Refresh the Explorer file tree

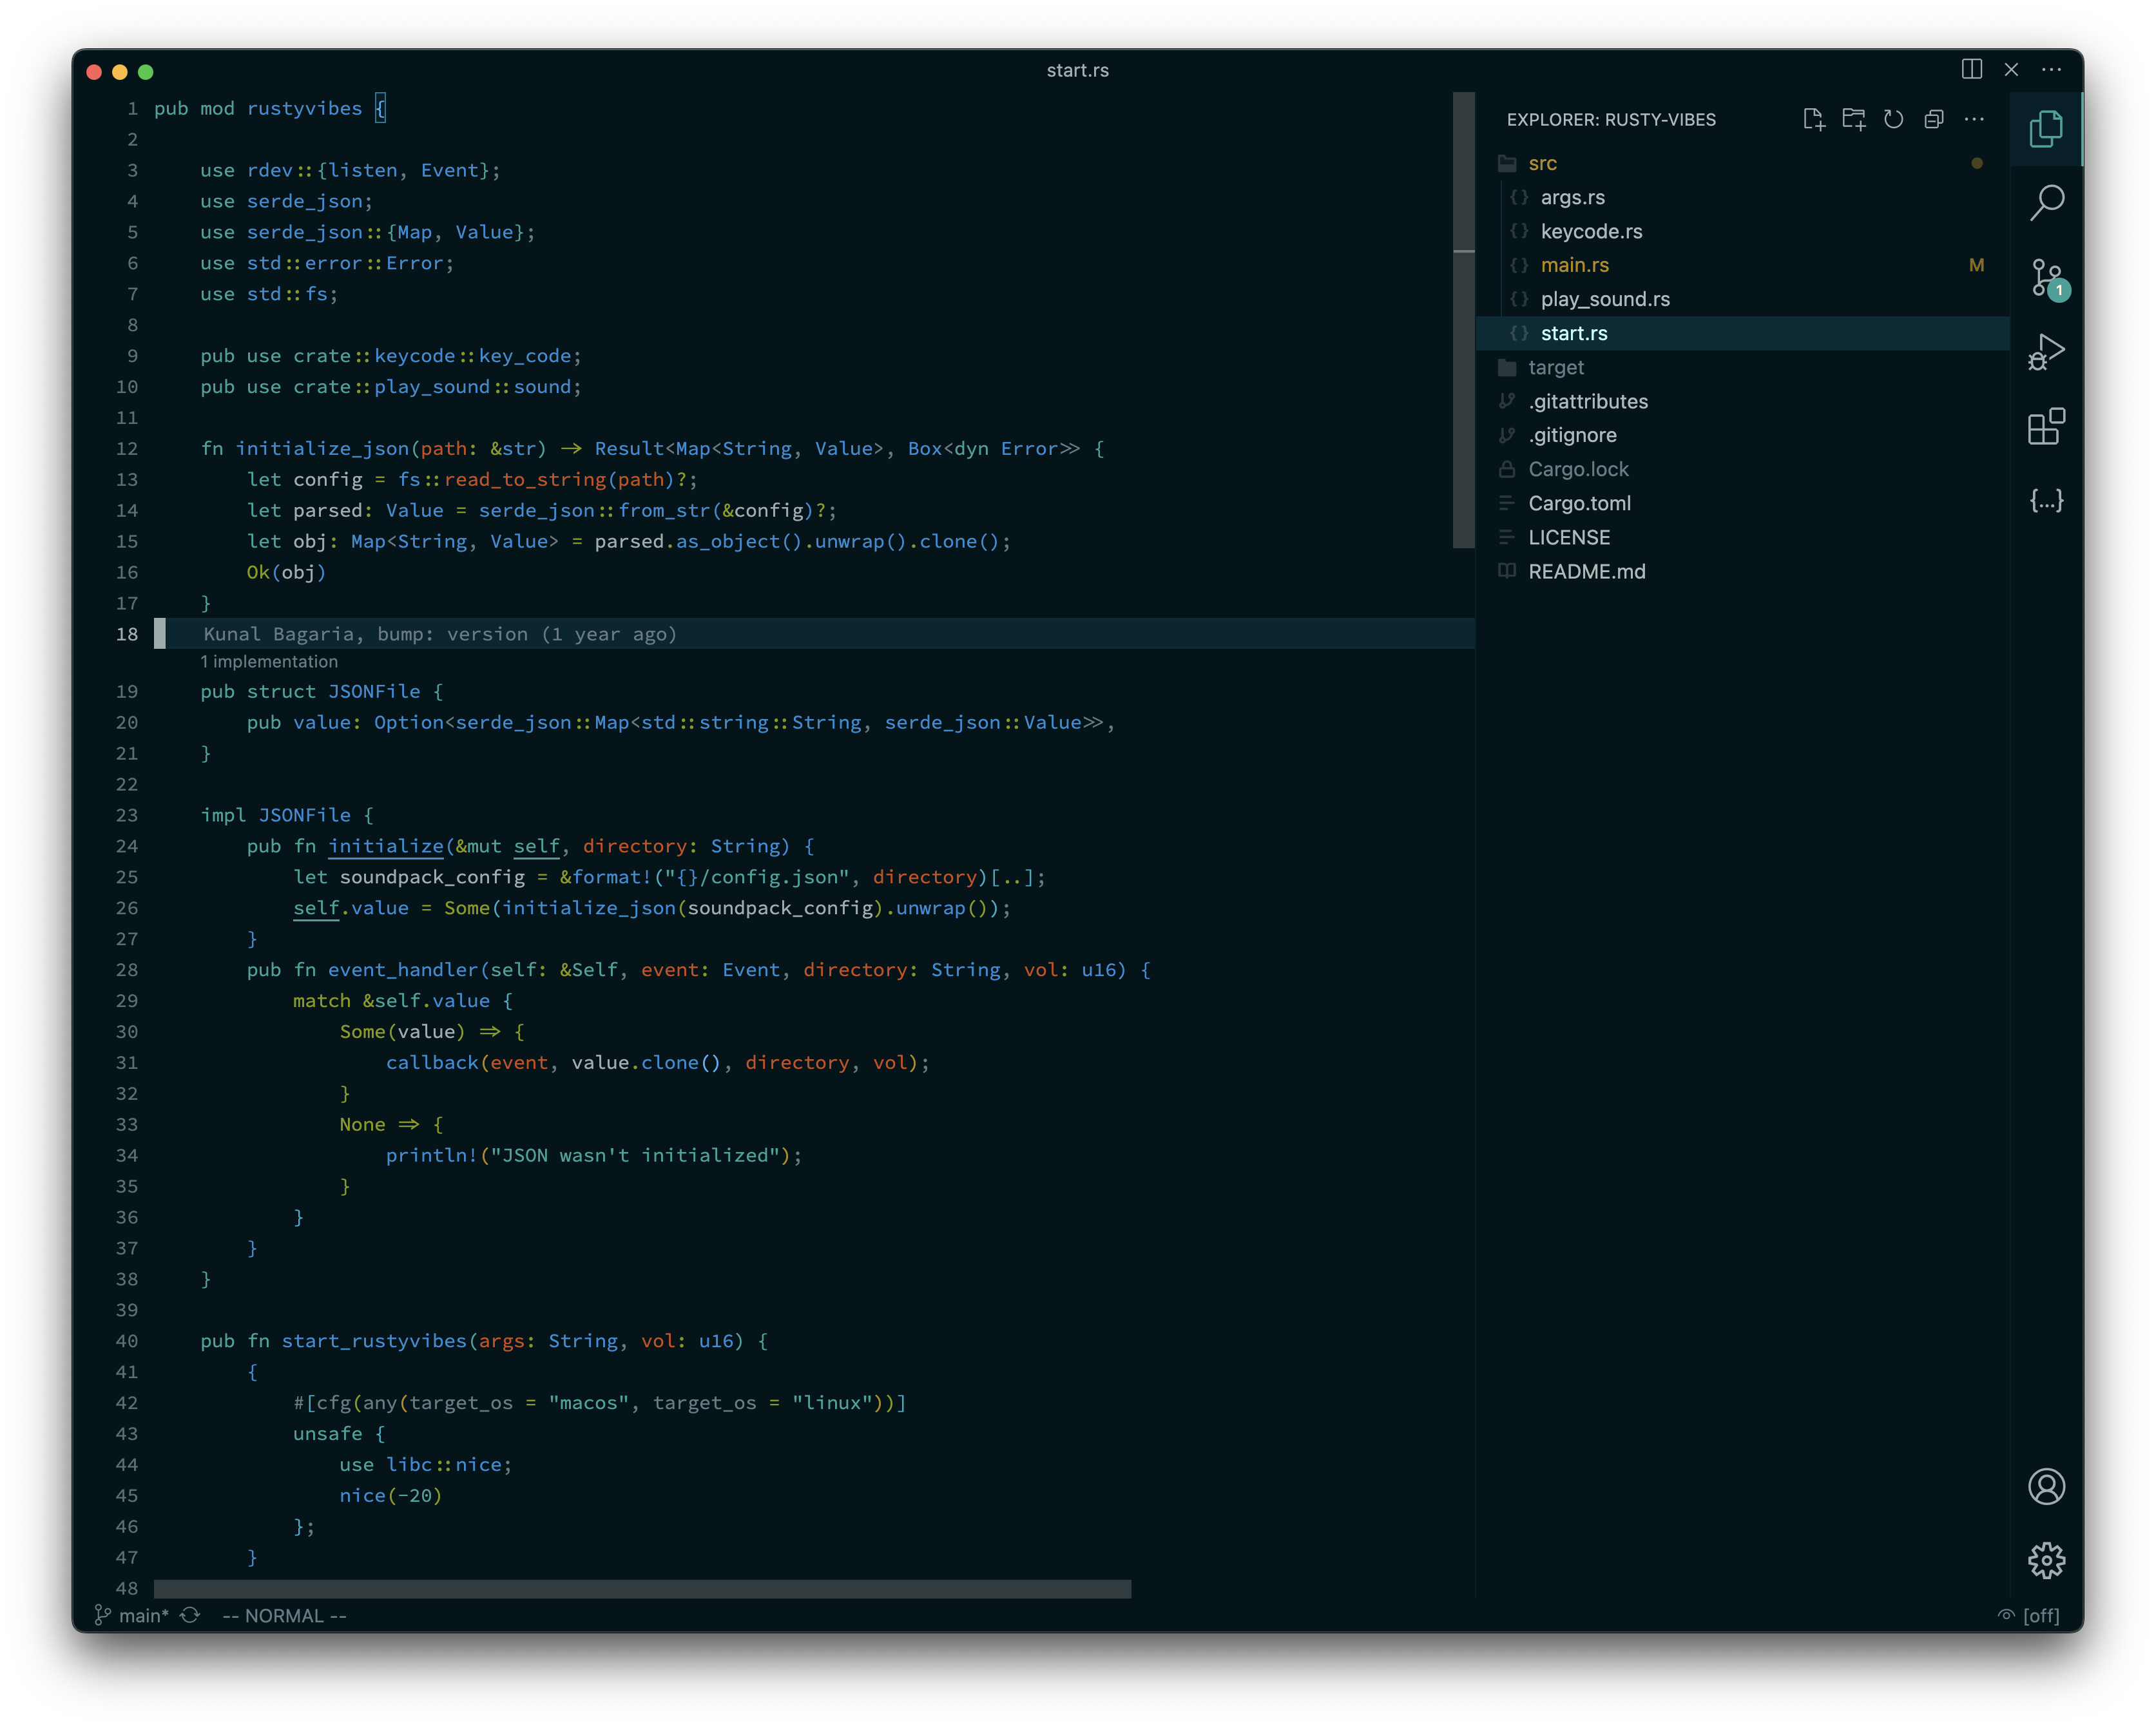coord(1893,119)
